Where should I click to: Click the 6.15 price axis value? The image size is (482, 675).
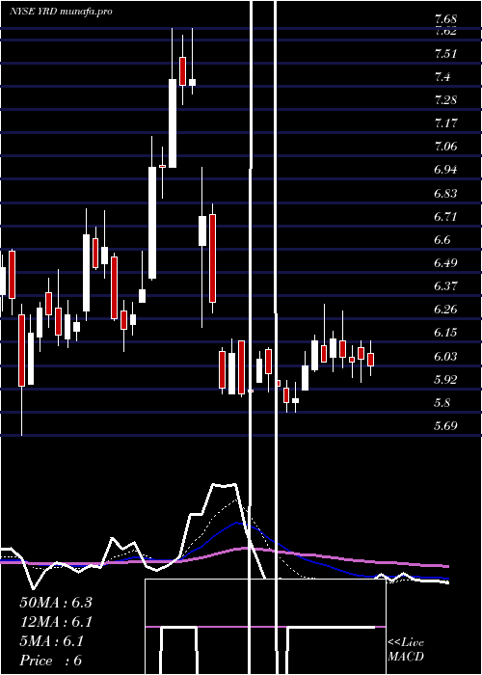tap(445, 333)
